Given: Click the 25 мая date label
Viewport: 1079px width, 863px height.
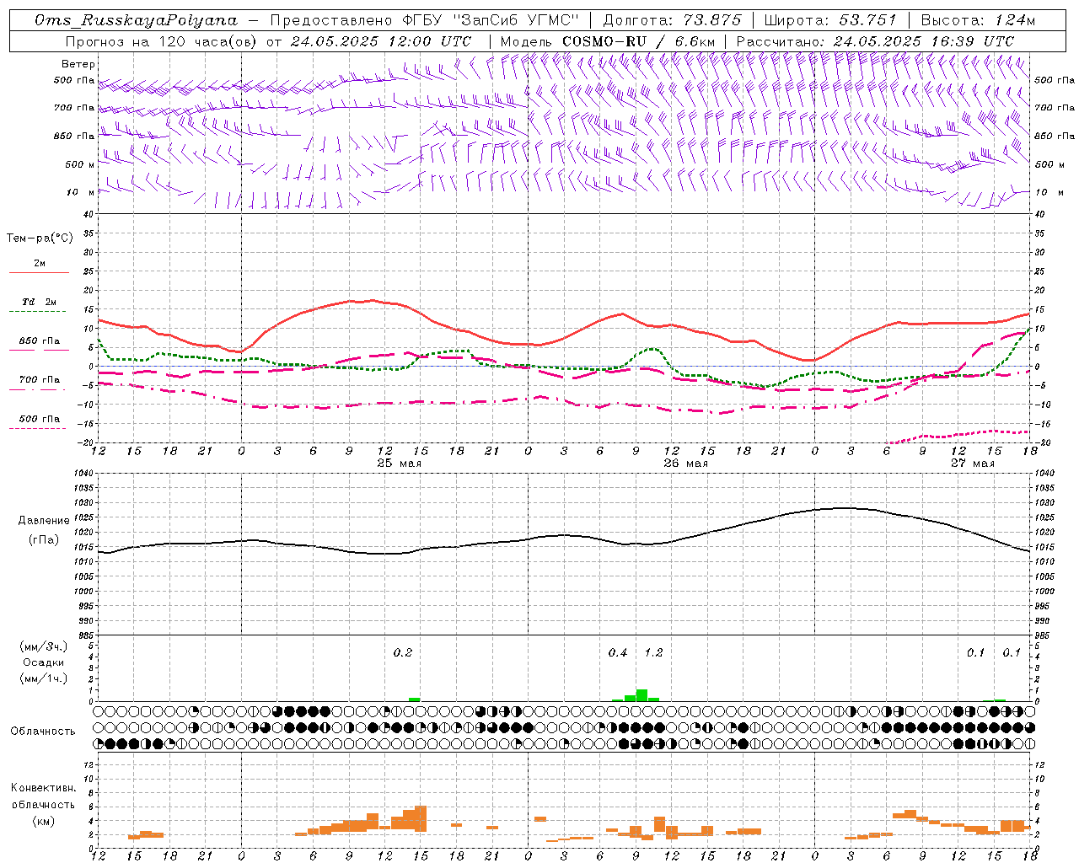Looking at the screenshot, I should pyautogui.click(x=400, y=464).
